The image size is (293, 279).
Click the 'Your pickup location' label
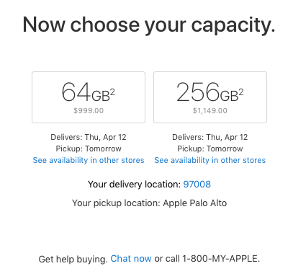coord(116,203)
